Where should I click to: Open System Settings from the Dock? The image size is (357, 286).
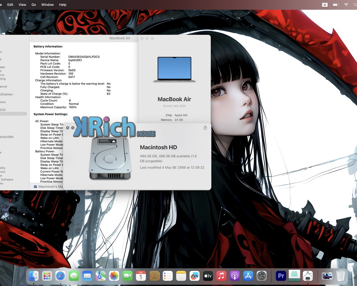[x=262, y=276]
